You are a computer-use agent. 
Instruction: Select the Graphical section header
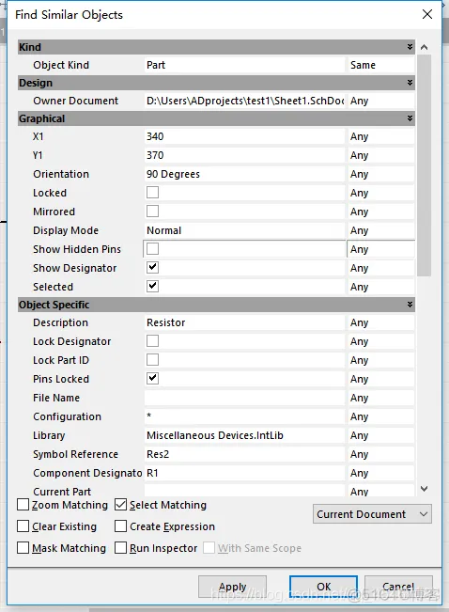tap(216, 118)
